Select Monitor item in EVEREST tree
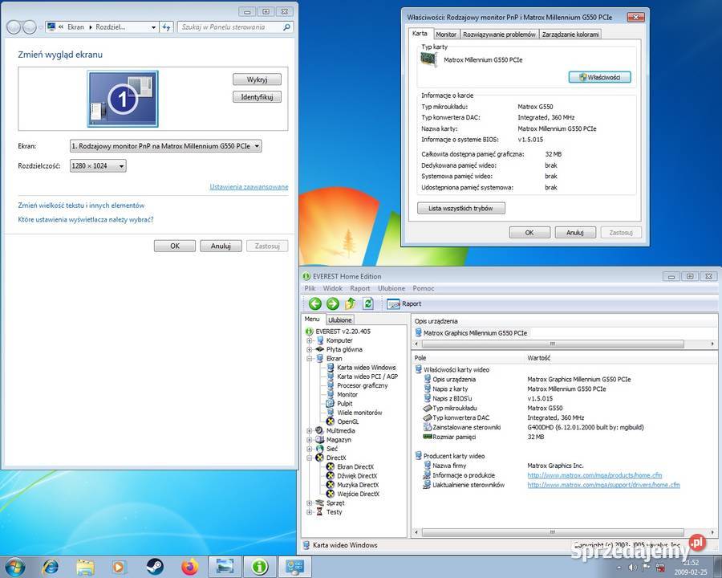 [347, 394]
